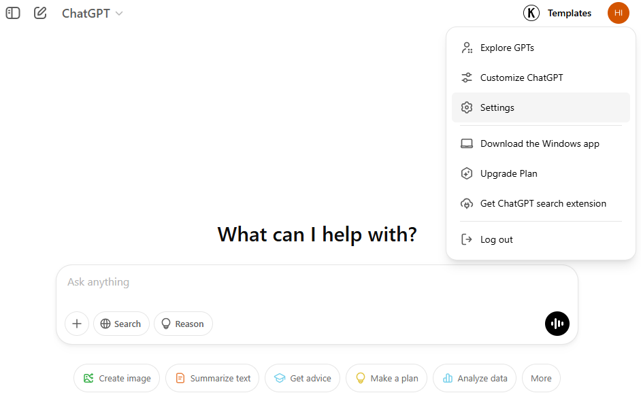Open Settings from the profile menu
This screenshot has height=412, width=641.
tap(540, 107)
